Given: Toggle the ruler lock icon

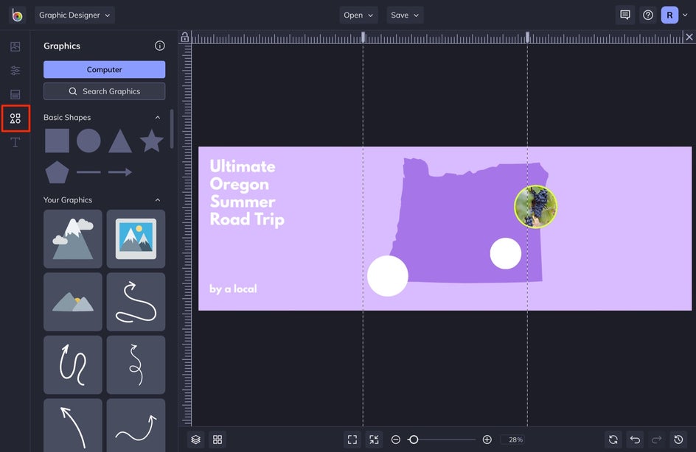Looking at the screenshot, I should click(x=184, y=38).
